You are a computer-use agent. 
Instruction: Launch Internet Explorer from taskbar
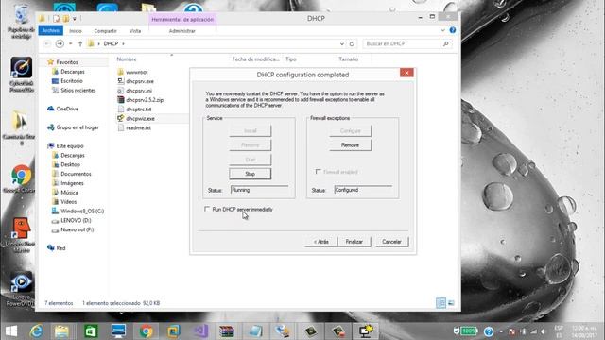tap(36, 331)
